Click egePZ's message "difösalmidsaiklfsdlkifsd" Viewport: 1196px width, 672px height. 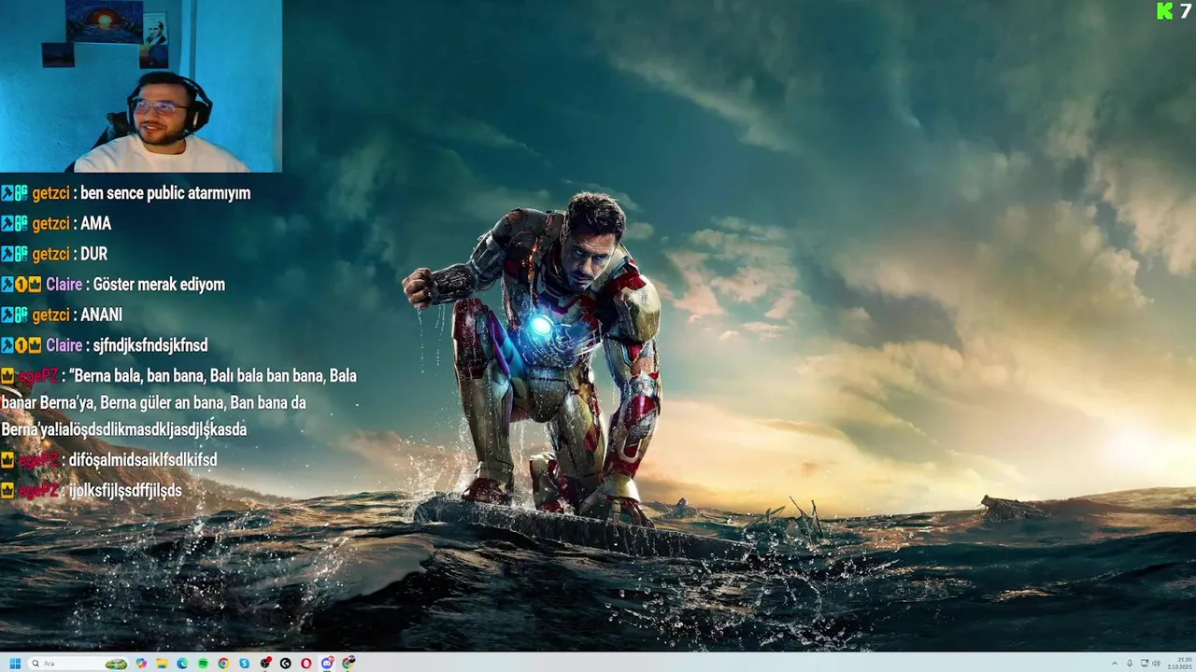tap(142, 460)
